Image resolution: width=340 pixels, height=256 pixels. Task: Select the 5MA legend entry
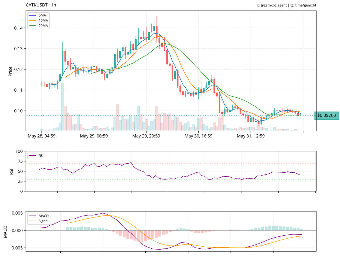pos(38,15)
